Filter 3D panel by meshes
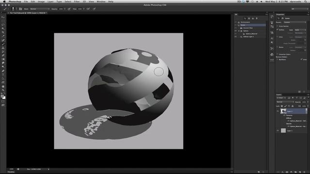 pos(249,18)
